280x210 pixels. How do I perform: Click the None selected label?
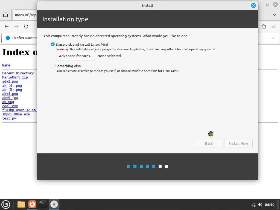pos(109,56)
